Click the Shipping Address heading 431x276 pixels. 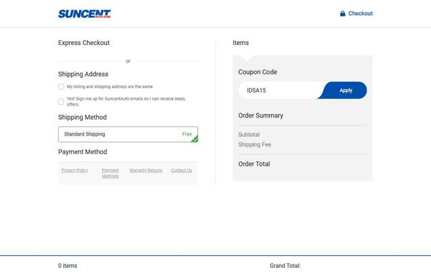pos(83,75)
